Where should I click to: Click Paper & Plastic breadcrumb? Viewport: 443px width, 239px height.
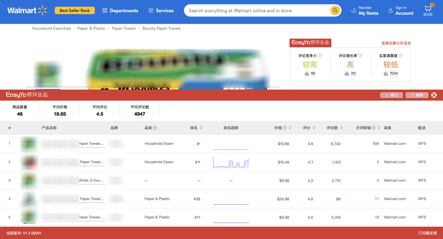coord(91,28)
